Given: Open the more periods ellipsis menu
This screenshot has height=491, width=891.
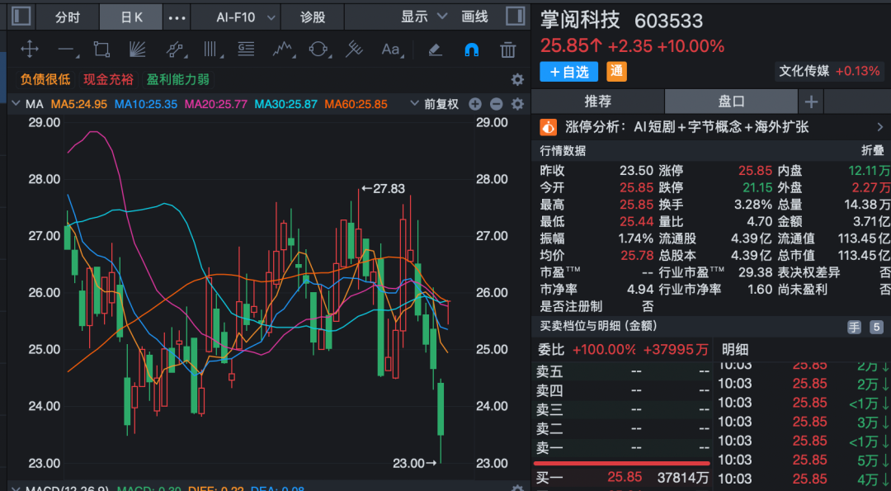Looking at the screenshot, I should point(177,17).
